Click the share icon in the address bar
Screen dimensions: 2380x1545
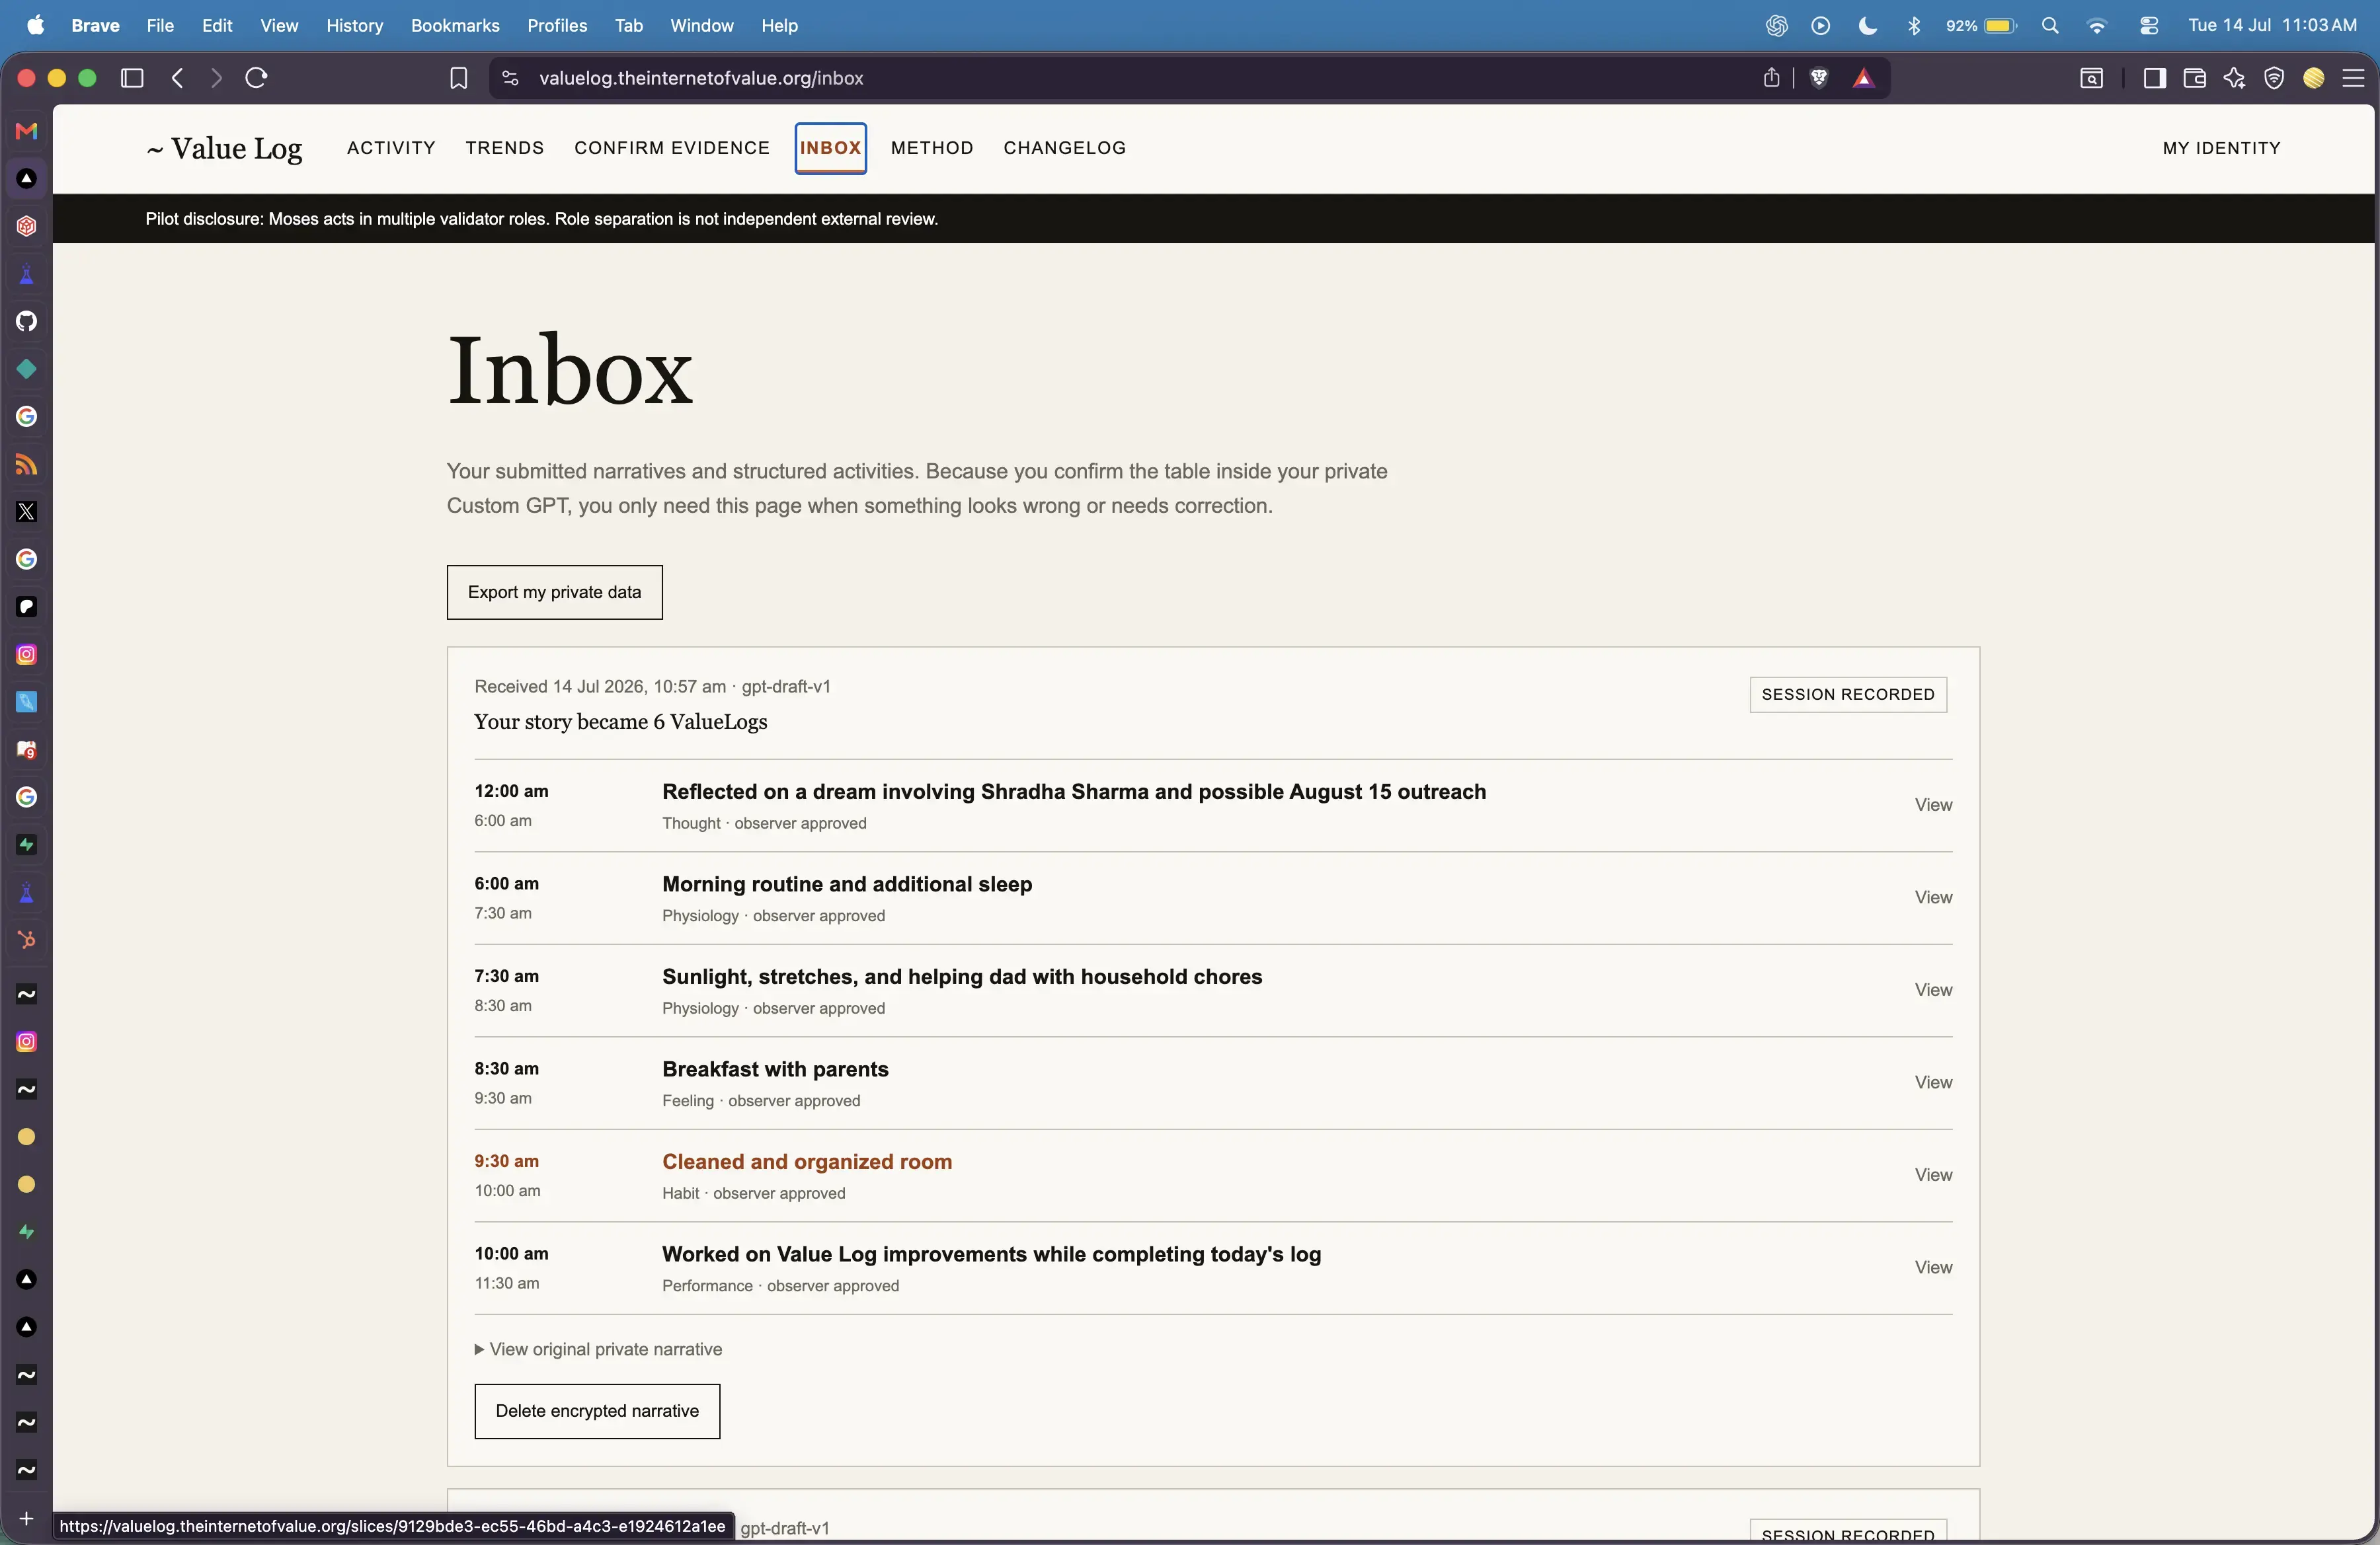click(x=1771, y=78)
